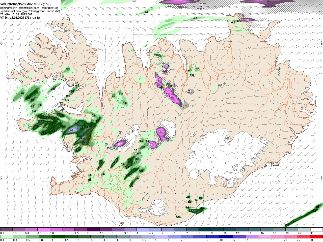Pick the bright pink swatch between 0.5 and 0.8
This screenshot has height=242, width=323.
[x=43, y=230]
